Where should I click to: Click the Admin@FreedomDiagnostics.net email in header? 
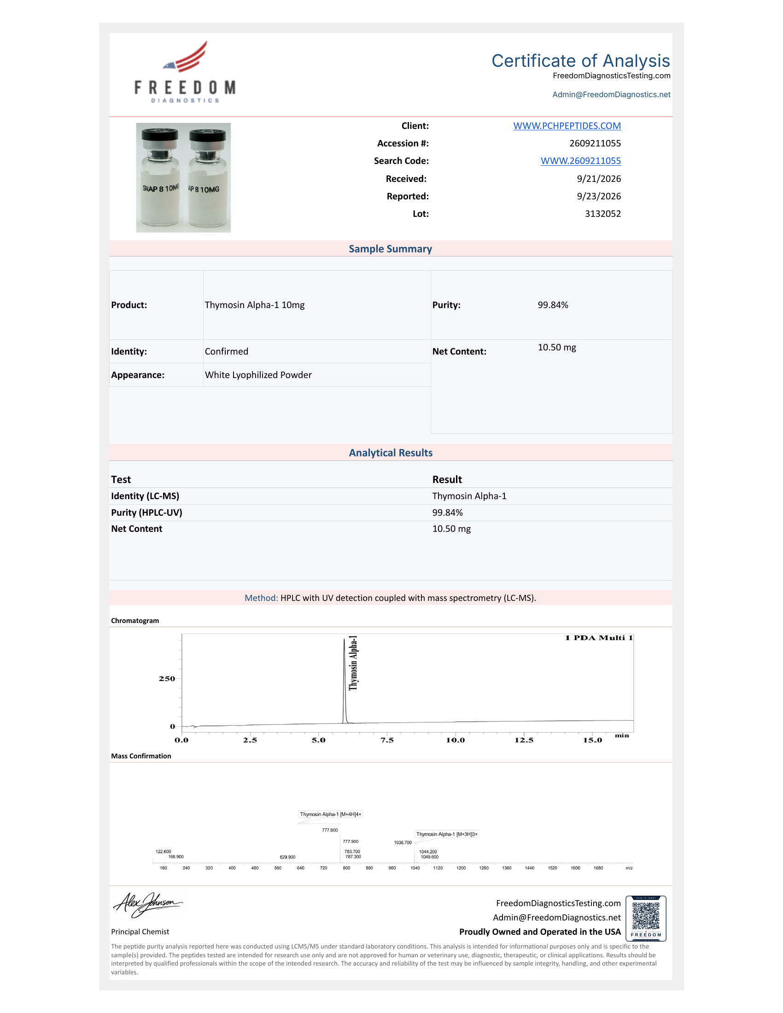pyautogui.click(x=611, y=94)
